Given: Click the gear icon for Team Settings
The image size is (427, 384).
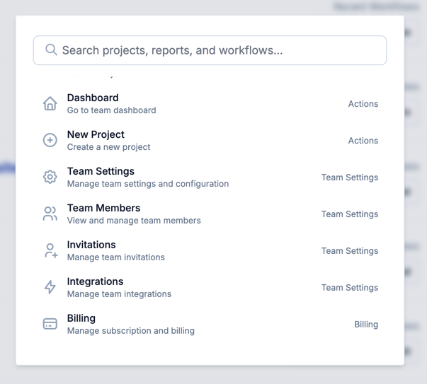Looking at the screenshot, I should coord(50,178).
